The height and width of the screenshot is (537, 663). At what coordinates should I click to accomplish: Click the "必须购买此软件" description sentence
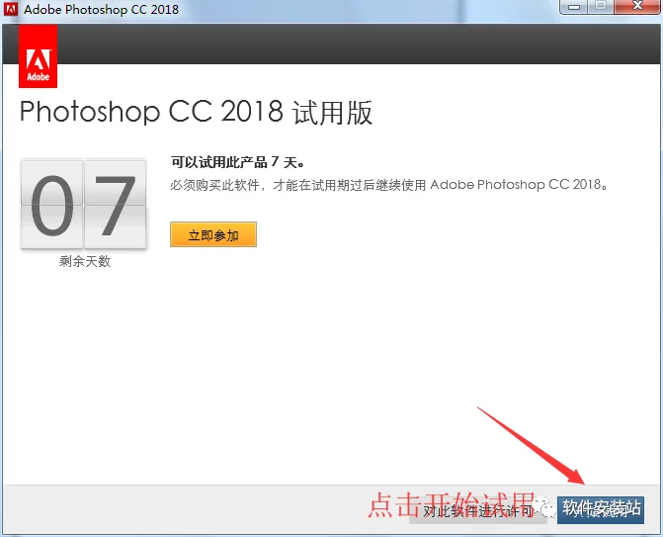(x=389, y=185)
